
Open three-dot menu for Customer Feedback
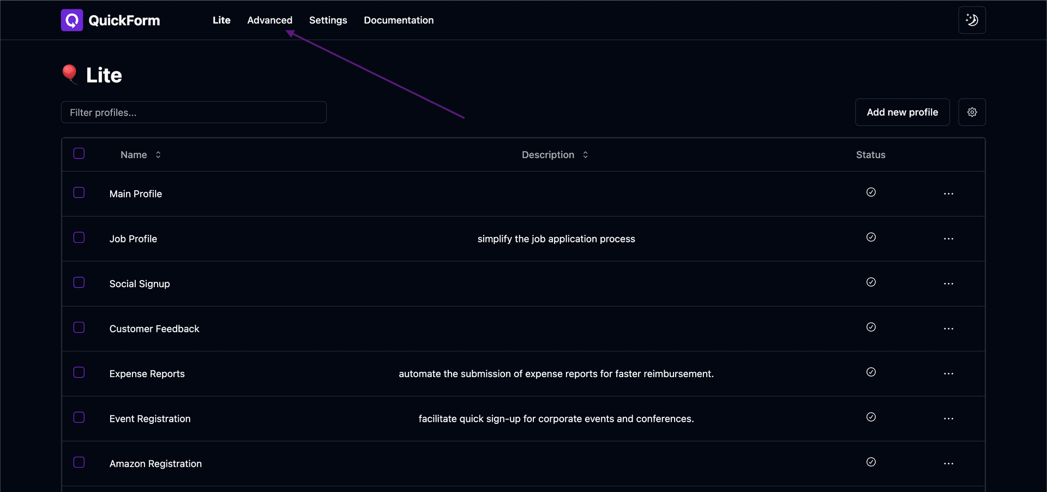(948, 329)
